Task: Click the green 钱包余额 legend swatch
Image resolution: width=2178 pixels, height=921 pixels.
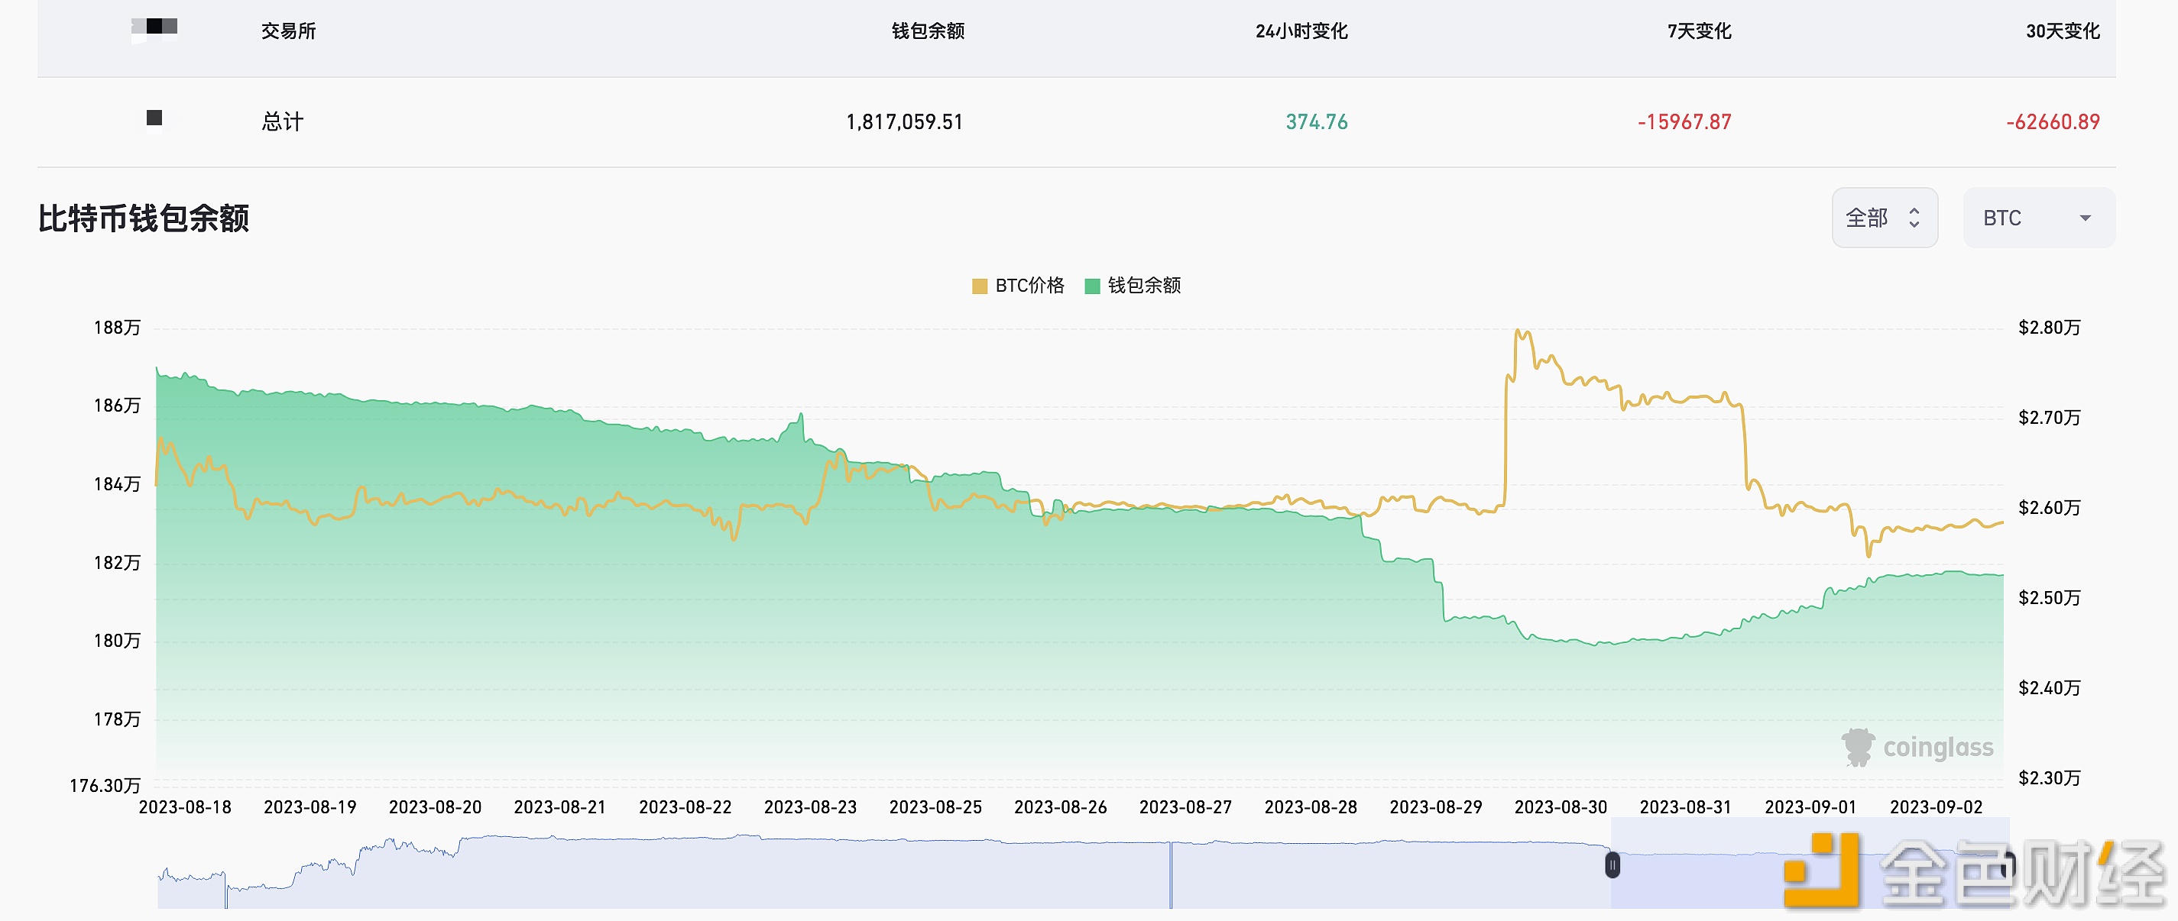Action: click(x=1092, y=286)
